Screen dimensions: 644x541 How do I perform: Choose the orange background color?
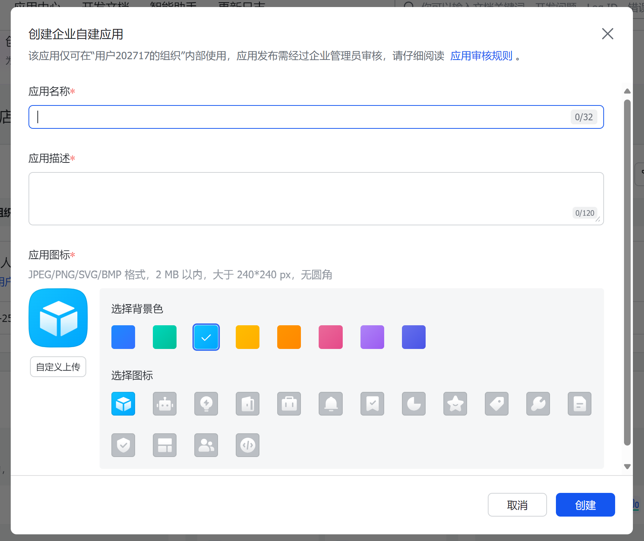click(x=289, y=337)
